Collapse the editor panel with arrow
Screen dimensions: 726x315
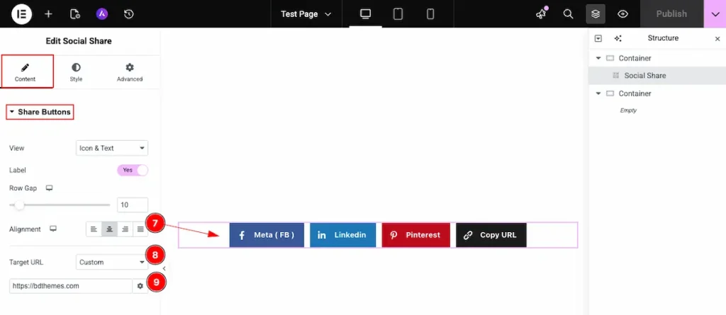pos(164,268)
